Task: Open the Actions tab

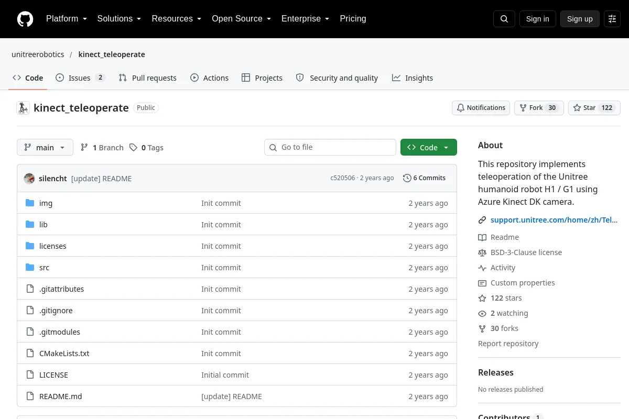Action: 209,78
